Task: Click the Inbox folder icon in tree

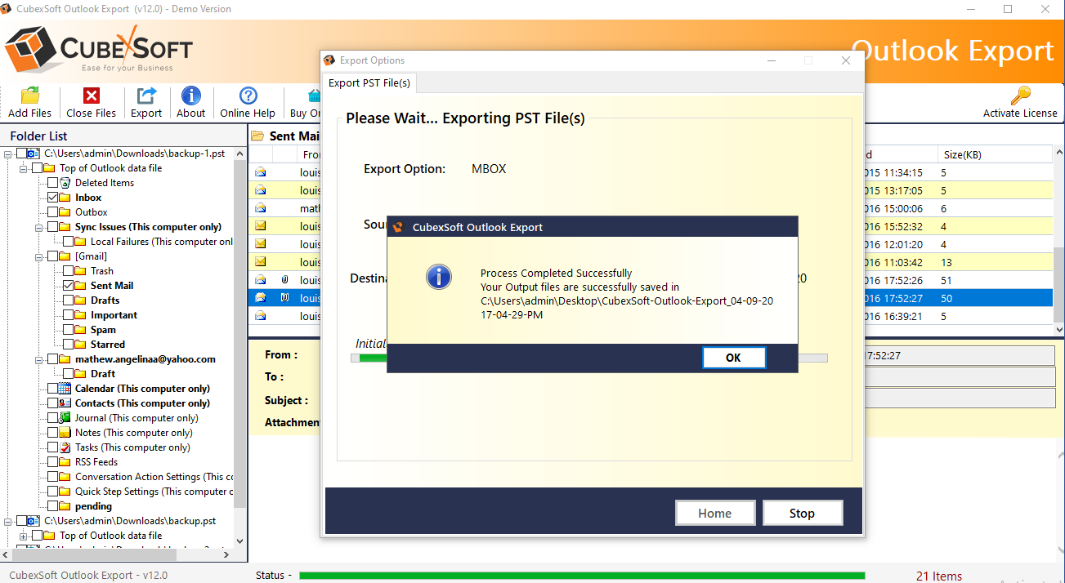Action: (x=65, y=198)
